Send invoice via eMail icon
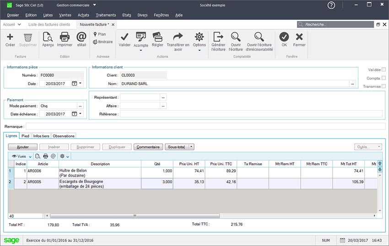The image size is (389, 246). [81, 37]
